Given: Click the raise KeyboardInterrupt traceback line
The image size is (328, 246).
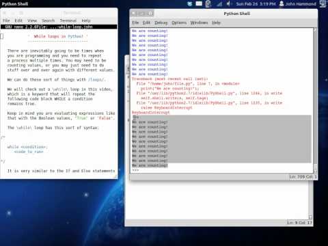Looking at the screenshot, I should (167, 108).
